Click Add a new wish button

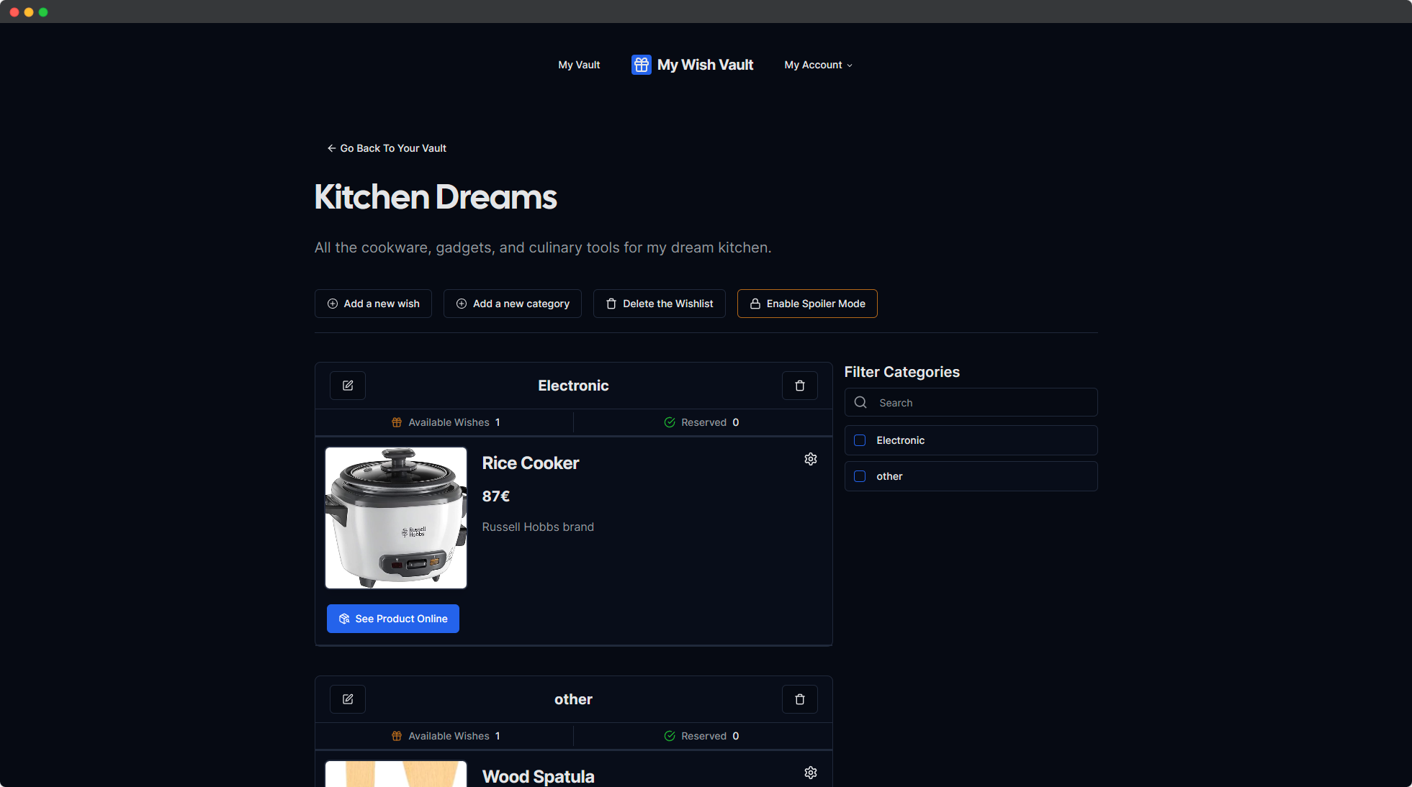pyautogui.click(x=373, y=304)
